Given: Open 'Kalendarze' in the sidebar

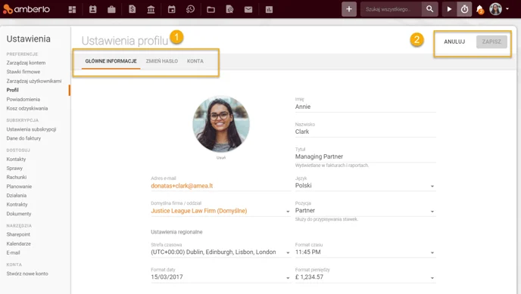Looking at the screenshot, I should 19,243.
